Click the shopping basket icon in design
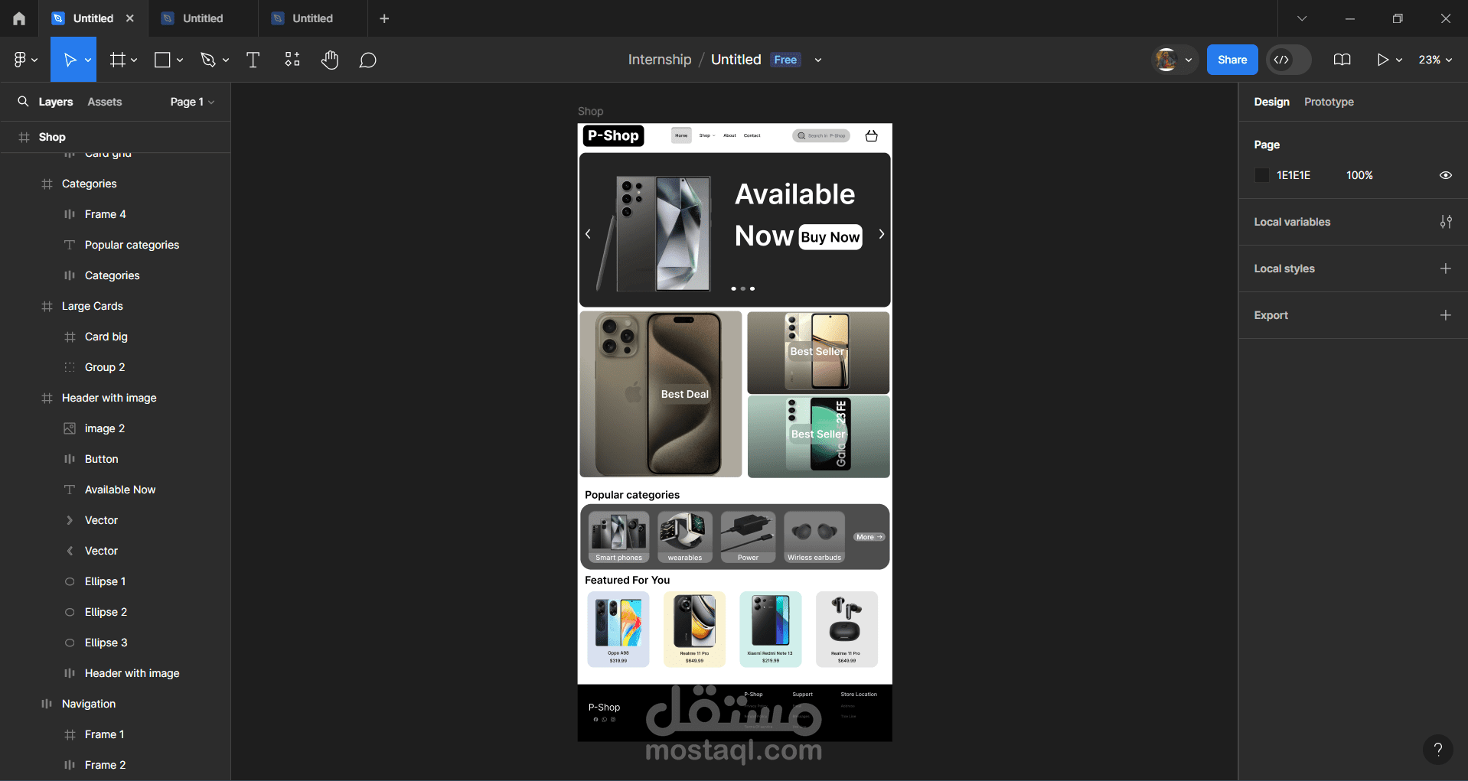This screenshot has height=781, width=1468. [x=871, y=135]
